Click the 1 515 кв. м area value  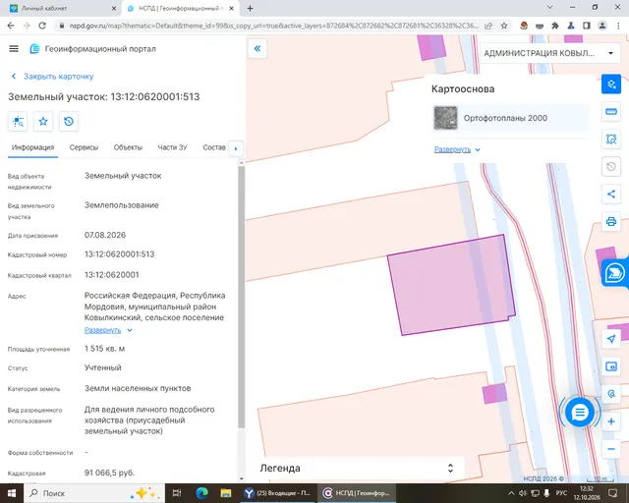[104, 349]
